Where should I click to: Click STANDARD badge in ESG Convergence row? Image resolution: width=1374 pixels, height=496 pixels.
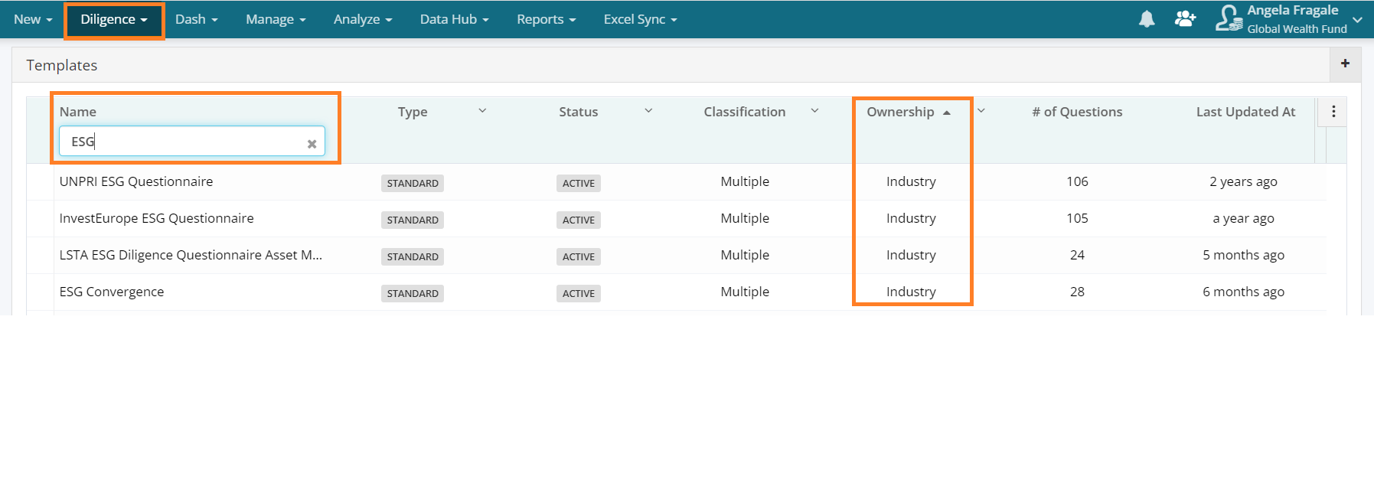(x=413, y=293)
